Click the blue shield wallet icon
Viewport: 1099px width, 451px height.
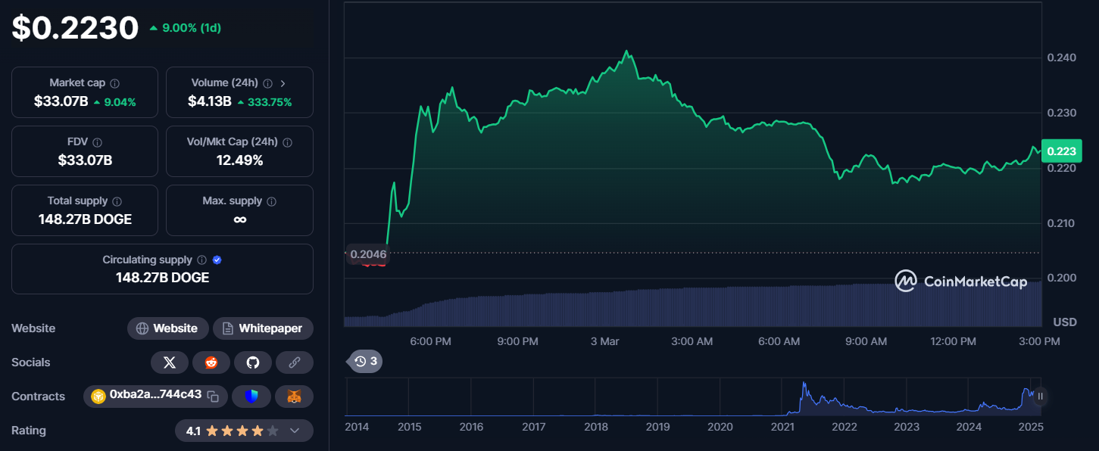tap(252, 397)
